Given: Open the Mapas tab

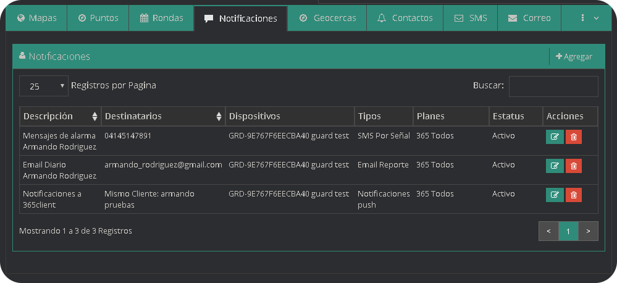Looking at the screenshot, I should (36, 18).
